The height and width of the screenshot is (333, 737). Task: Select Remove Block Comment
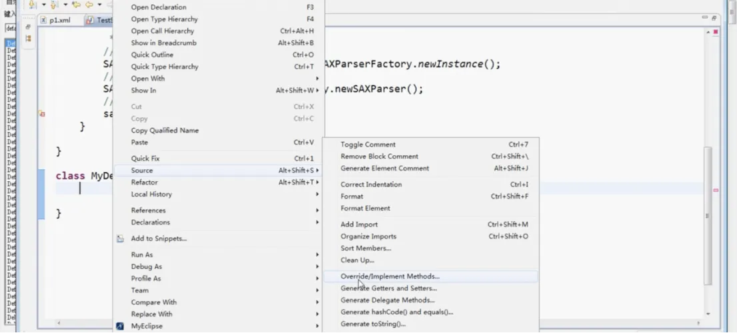coord(430,157)
